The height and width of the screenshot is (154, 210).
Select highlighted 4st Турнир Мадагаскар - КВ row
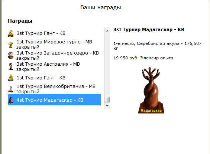[x=54, y=100]
